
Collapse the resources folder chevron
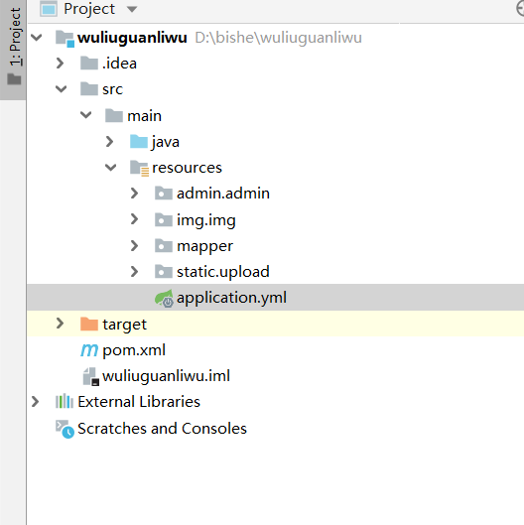(x=110, y=167)
